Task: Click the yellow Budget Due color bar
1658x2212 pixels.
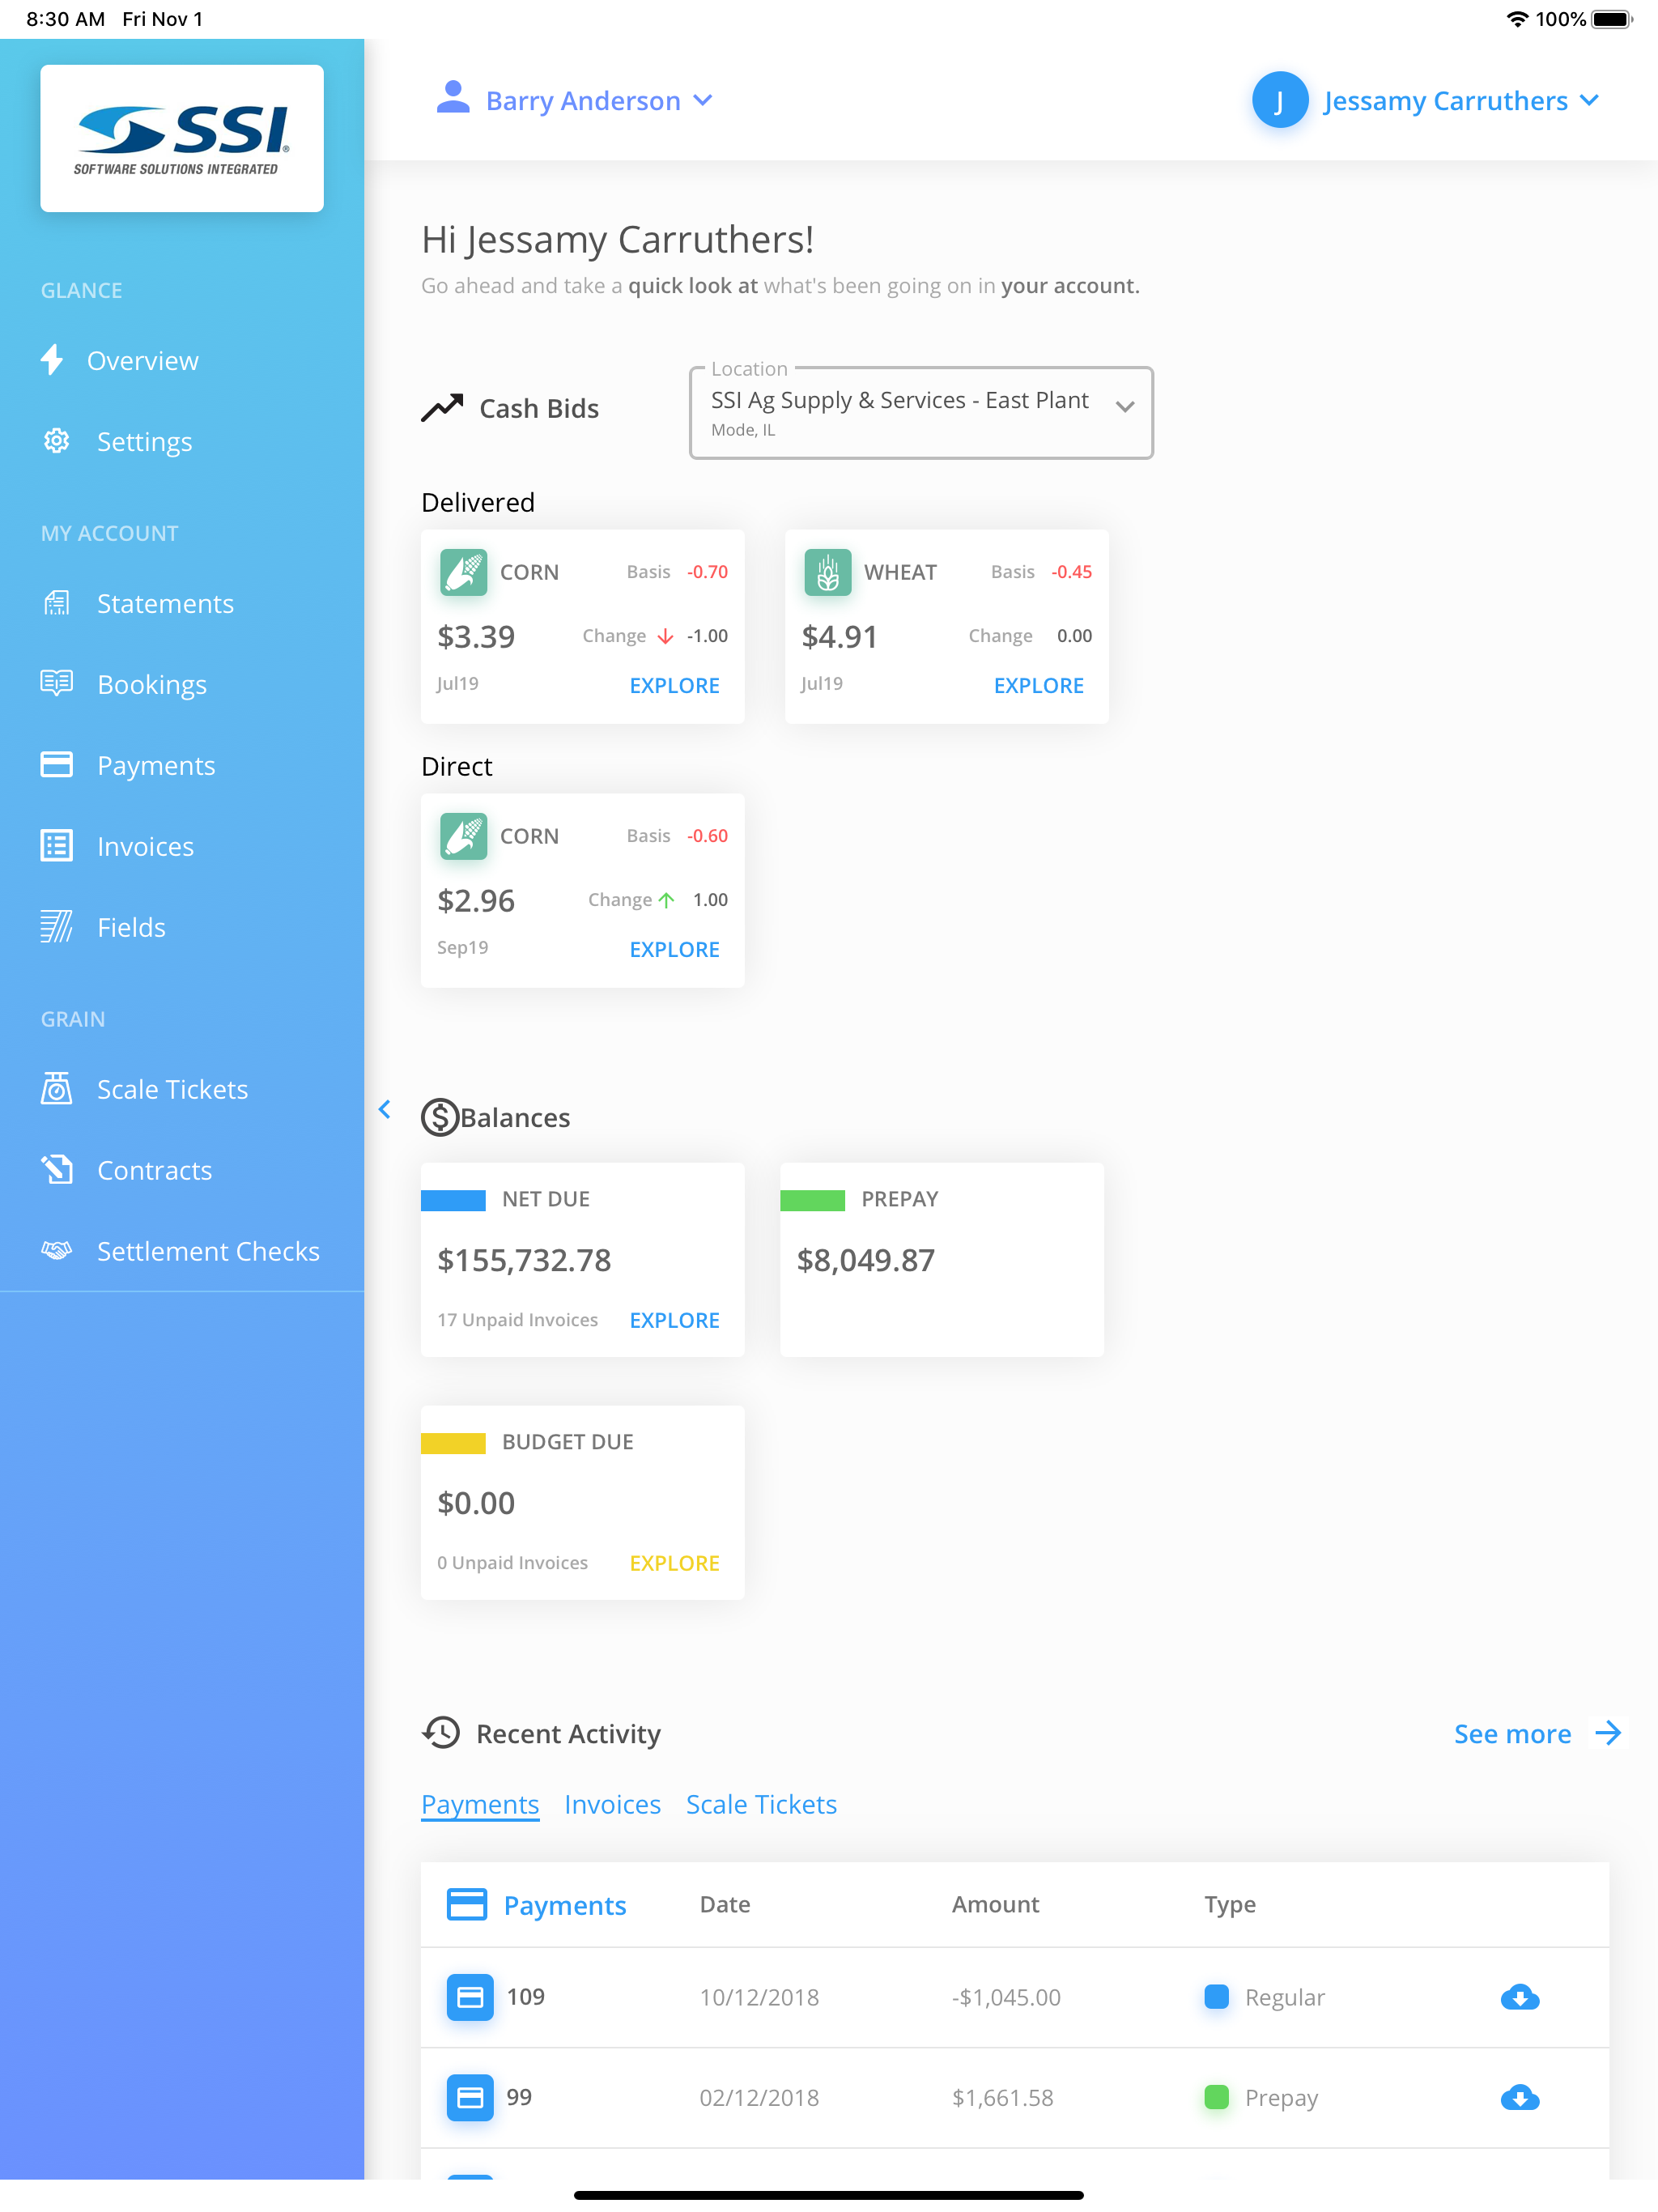Action: [x=453, y=1443]
